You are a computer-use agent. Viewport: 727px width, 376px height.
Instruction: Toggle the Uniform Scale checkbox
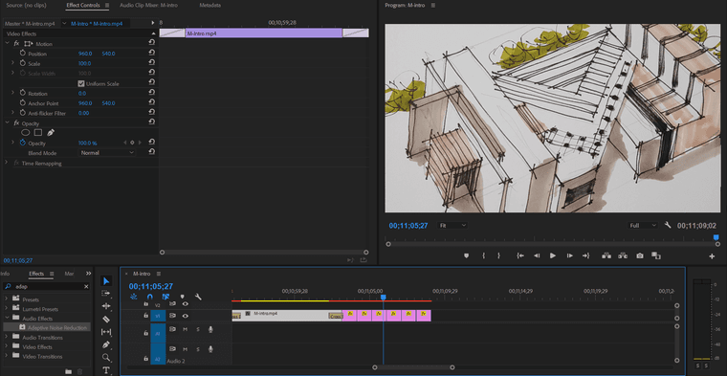(81, 84)
